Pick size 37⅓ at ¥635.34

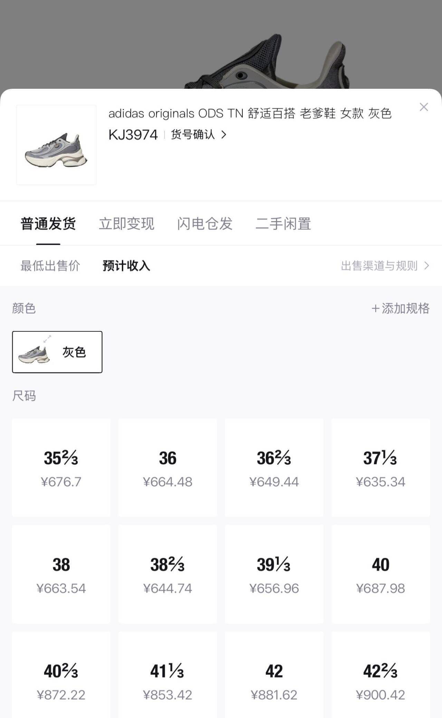click(381, 467)
